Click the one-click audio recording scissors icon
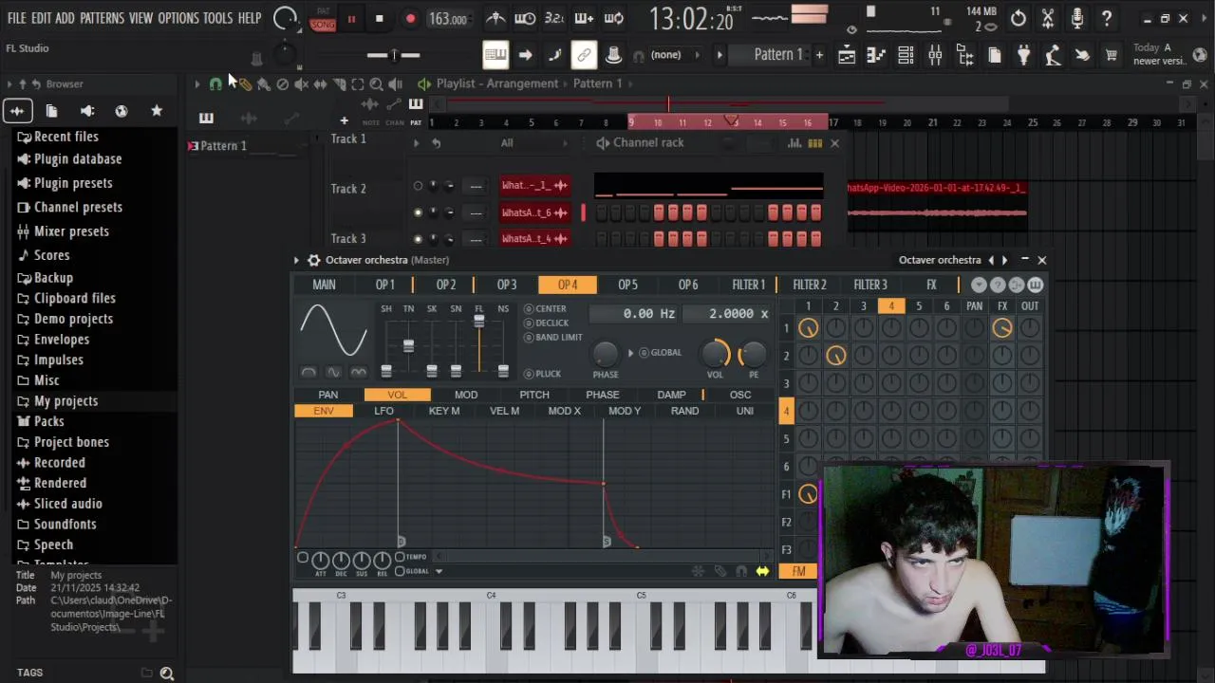The image size is (1215, 683). pos(1048,18)
